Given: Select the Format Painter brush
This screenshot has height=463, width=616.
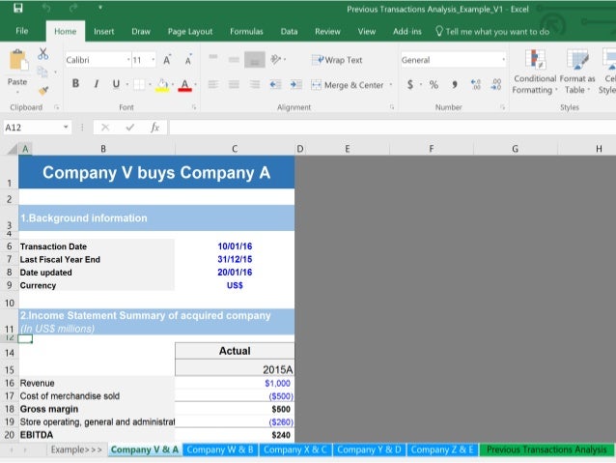Looking at the screenshot, I should click(42, 90).
